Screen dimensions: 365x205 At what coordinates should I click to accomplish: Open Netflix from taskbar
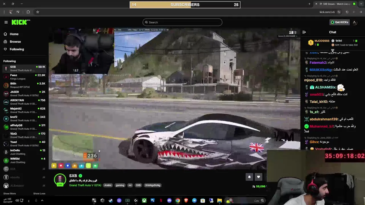(161, 200)
